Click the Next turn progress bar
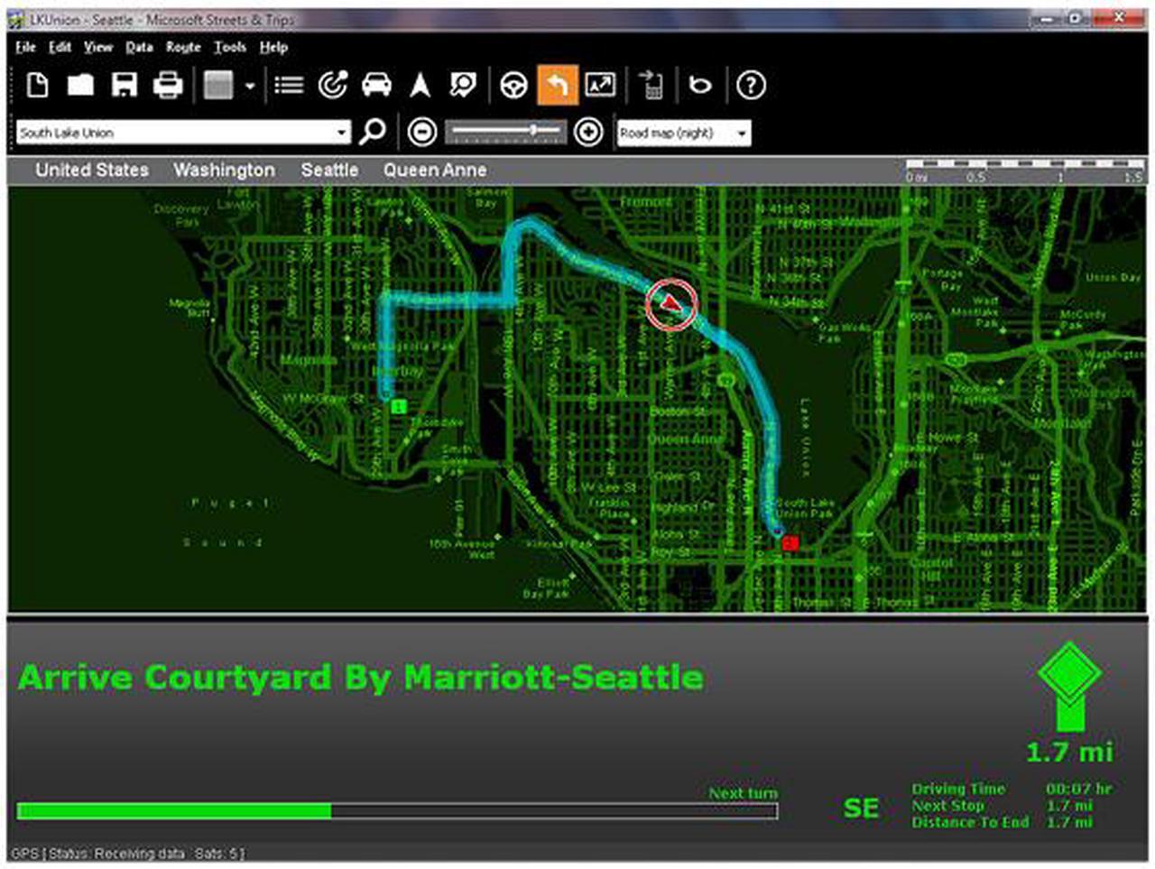The image size is (1155, 869). pyautogui.click(x=397, y=810)
